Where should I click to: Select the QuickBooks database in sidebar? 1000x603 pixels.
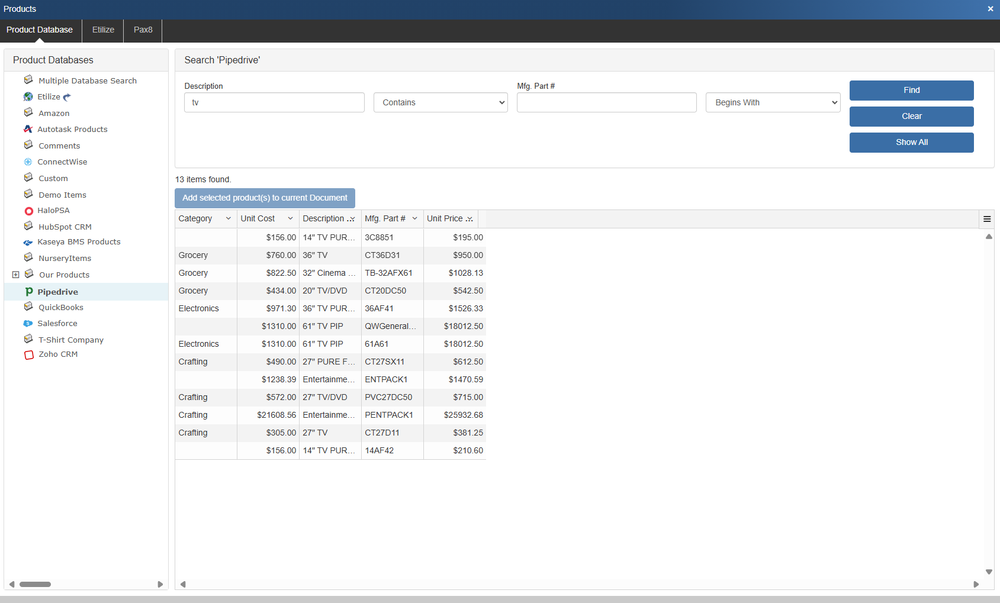coord(61,307)
